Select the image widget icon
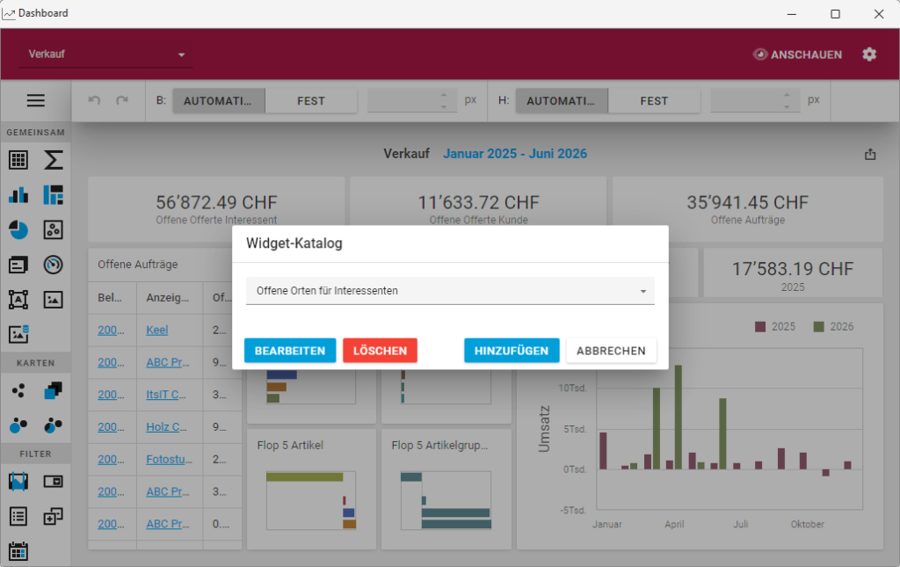The height and width of the screenshot is (567, 900). (x=53, y=300)
